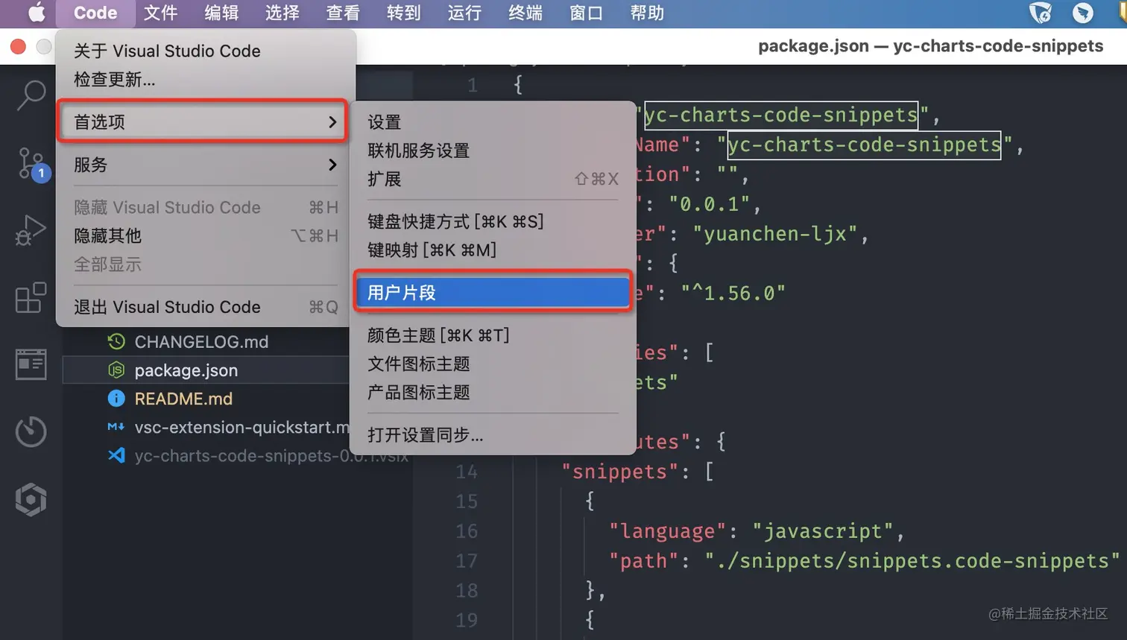Open 文件图标主题 entry
1127x640 pixels.
(493, 364)
